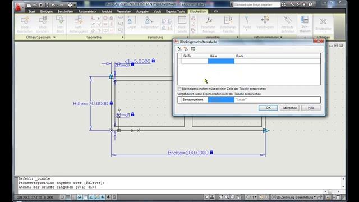Click the New file icon in quick access toolbar
Viewport: 359px width, 202px height.
tap(29, 5)
